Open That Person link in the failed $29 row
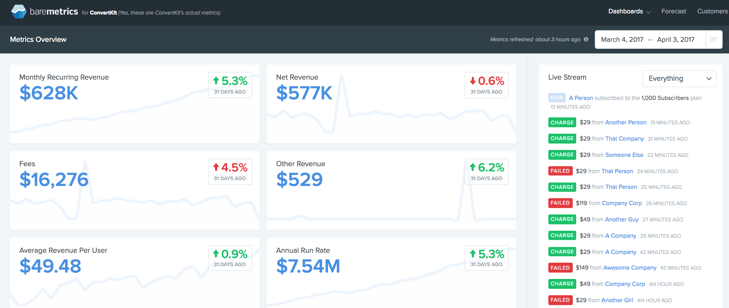 coord(617,171)
